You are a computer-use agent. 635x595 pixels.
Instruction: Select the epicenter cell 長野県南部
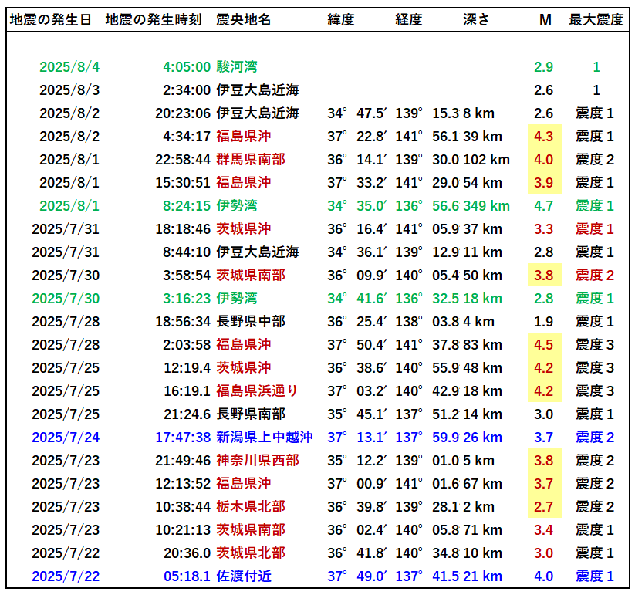click(251, 414)
